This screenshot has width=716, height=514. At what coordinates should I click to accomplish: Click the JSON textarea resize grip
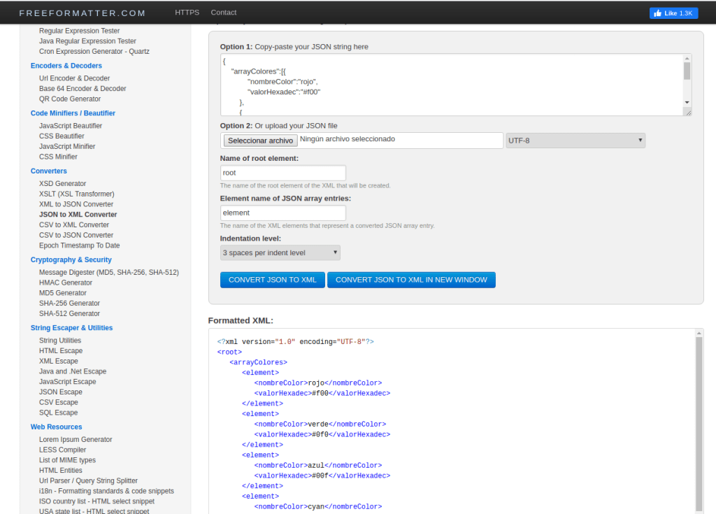687,112
